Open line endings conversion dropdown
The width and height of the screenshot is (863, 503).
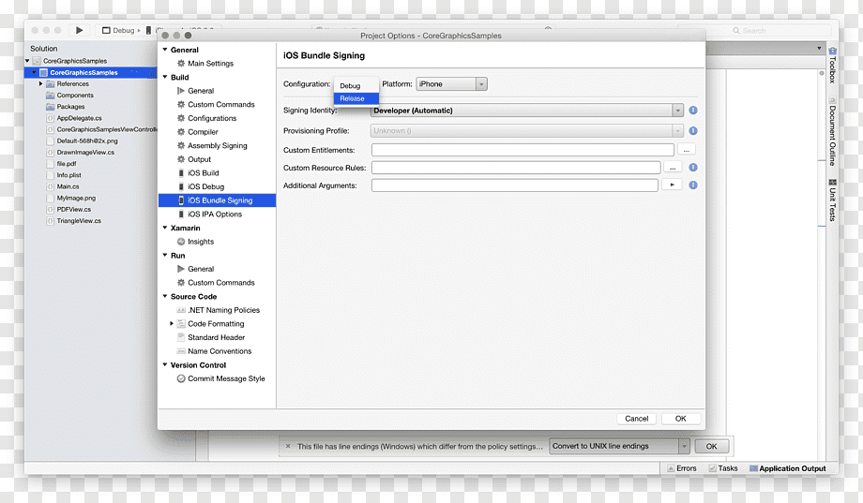click(x=619, y=446)
